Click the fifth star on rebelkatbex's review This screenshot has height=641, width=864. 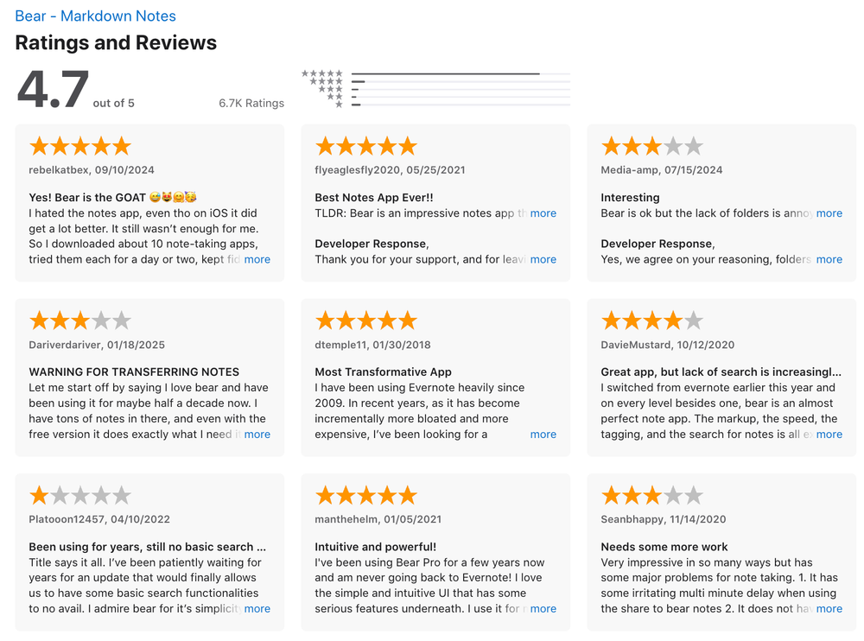[123, 145]
